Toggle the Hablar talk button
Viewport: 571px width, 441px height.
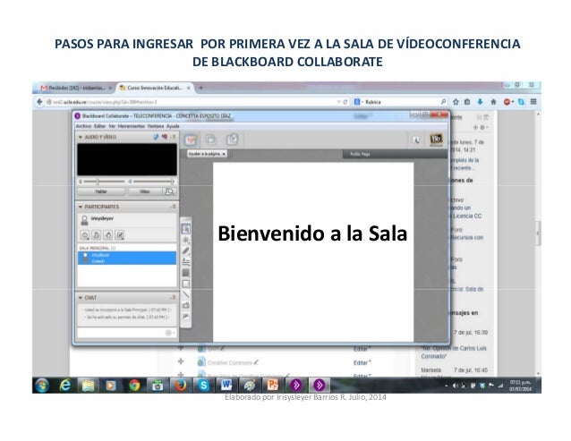(x=101, y=191)
